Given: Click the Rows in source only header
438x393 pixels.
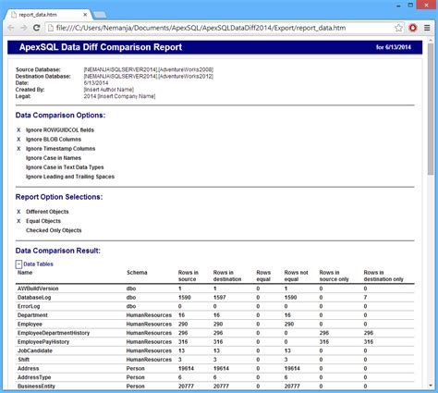Looking at the screenshot, I should tap(334, 276).
